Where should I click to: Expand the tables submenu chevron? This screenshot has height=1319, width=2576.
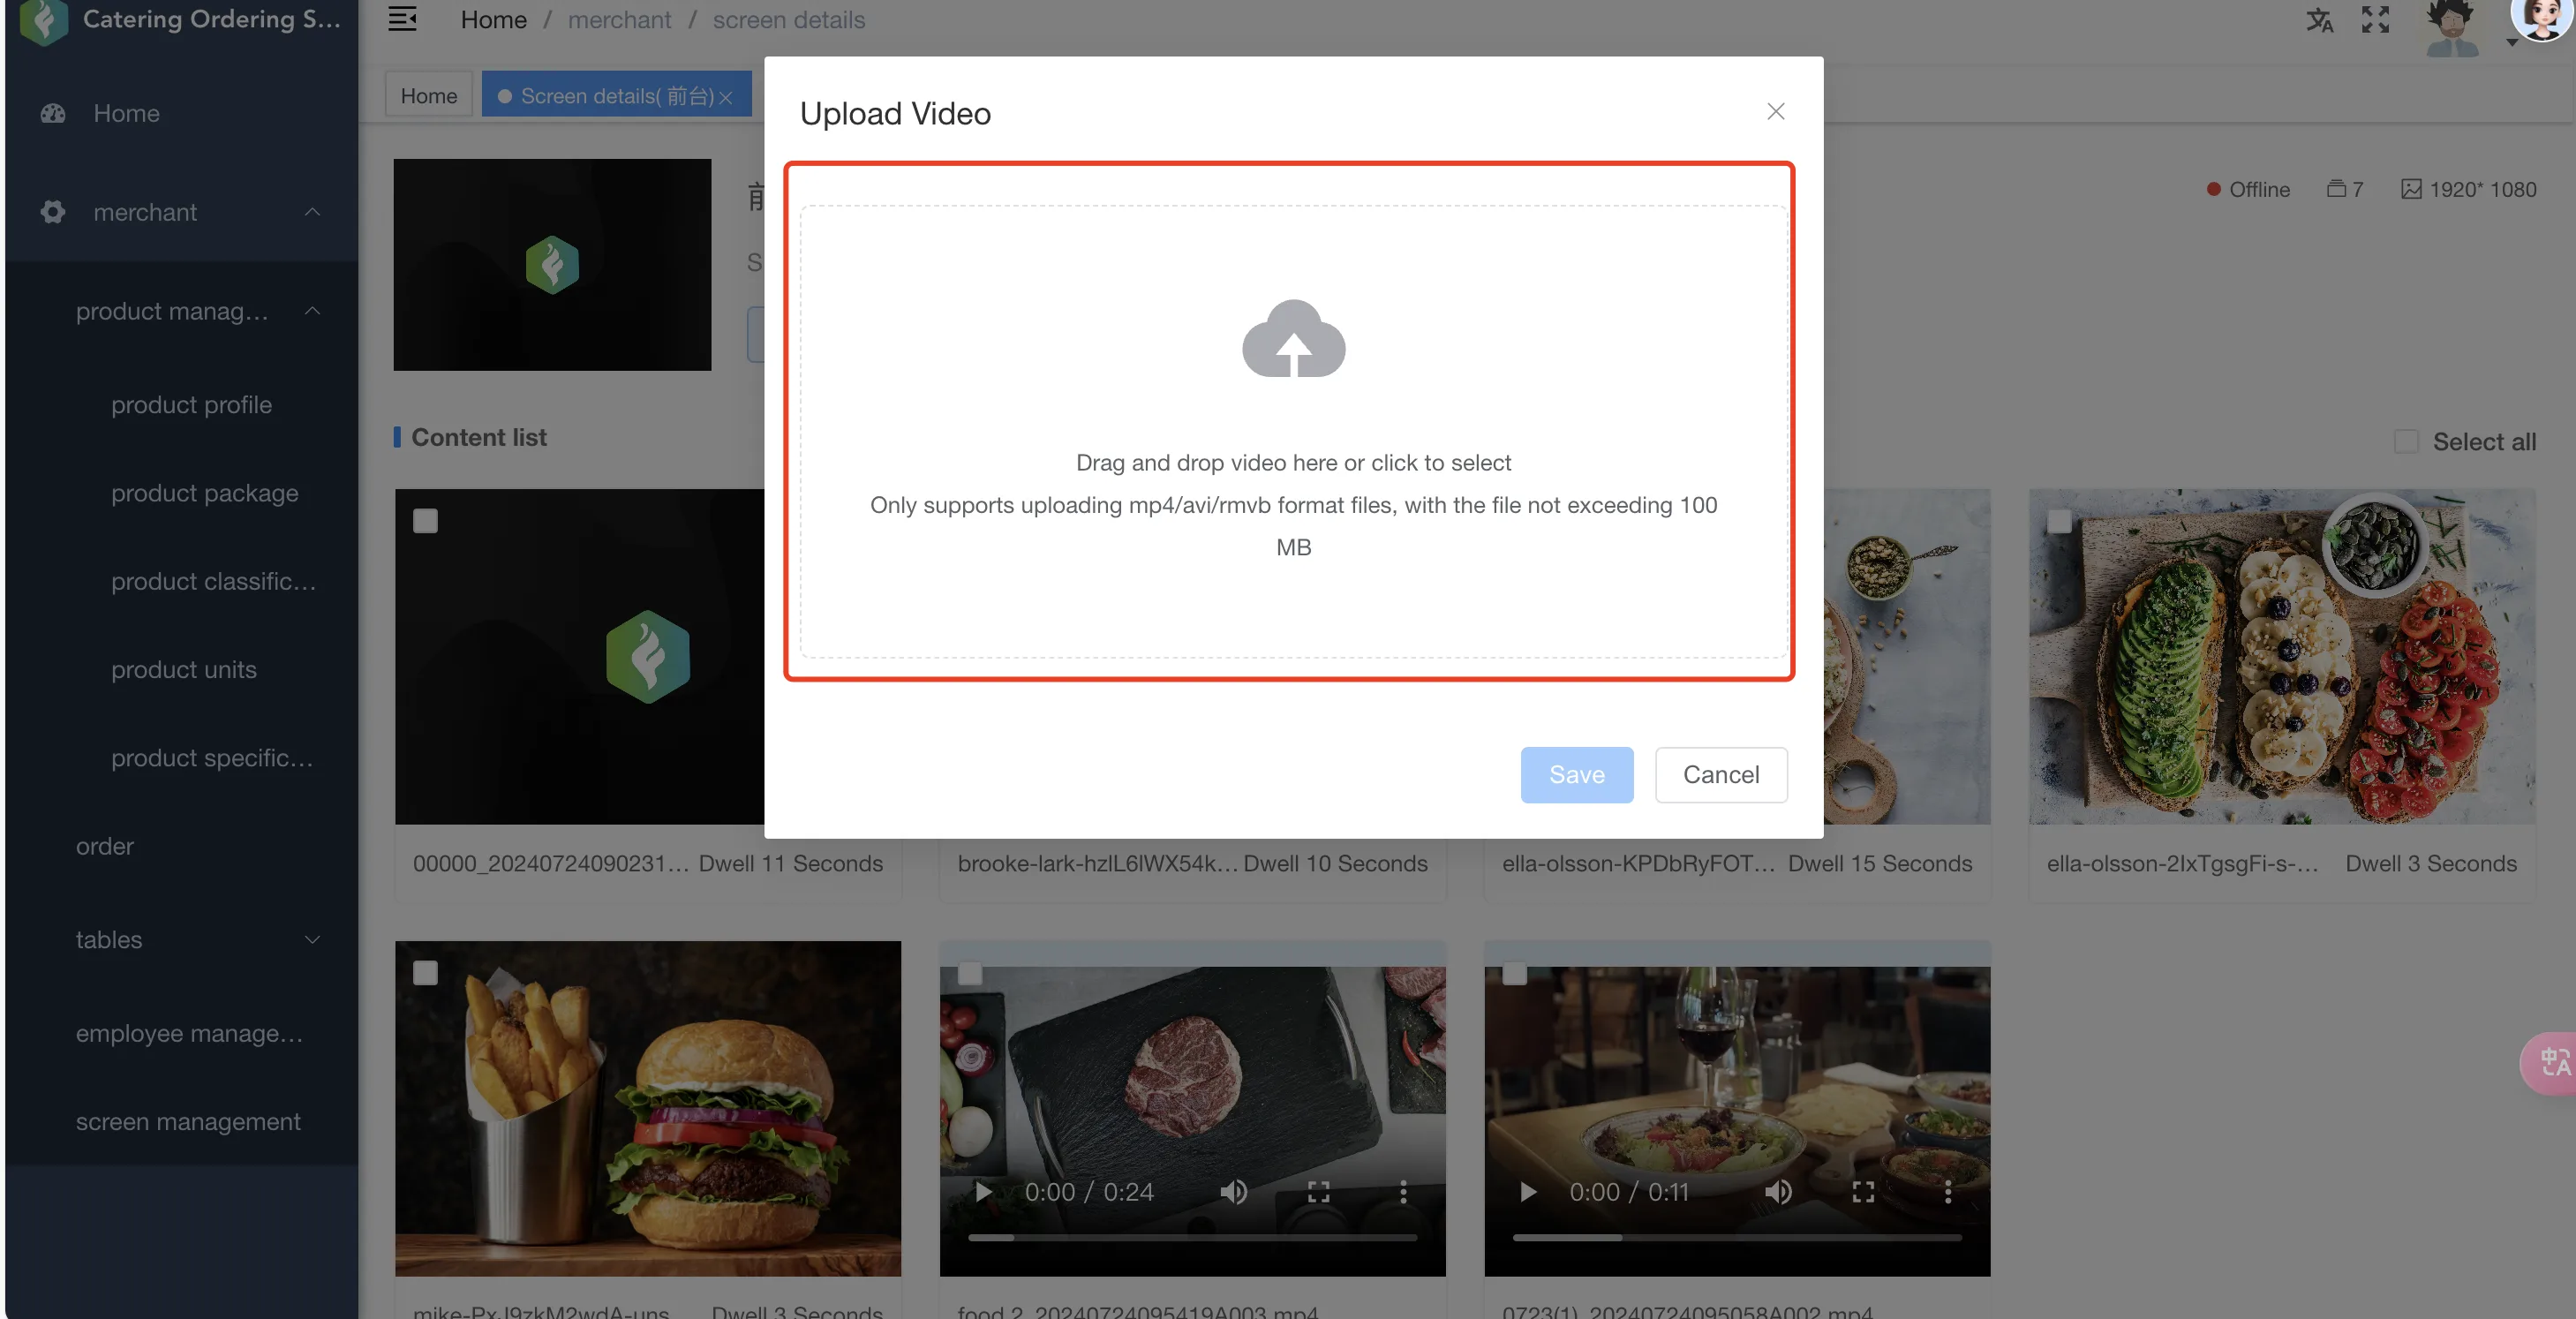pyautogui.click(x=312, y=940)
